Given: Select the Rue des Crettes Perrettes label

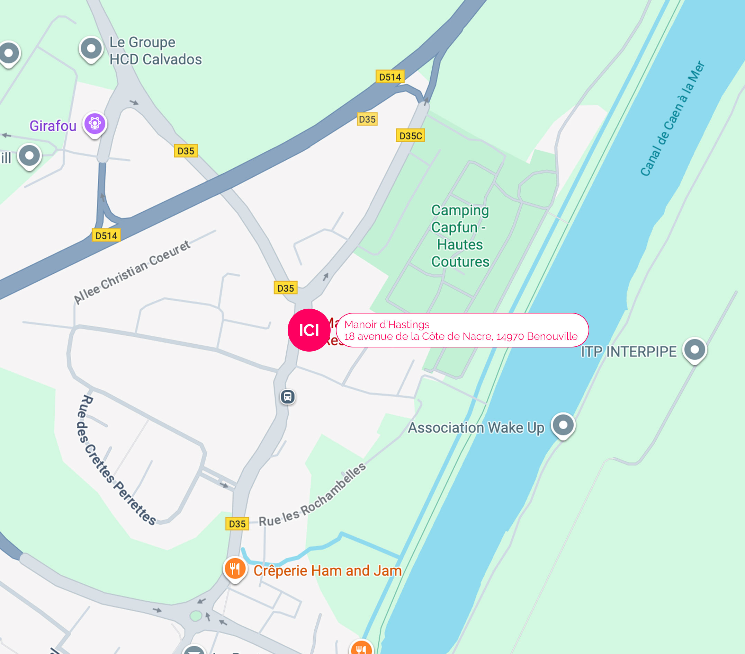Looking at the screenshot, I should (x=116, y=460).
